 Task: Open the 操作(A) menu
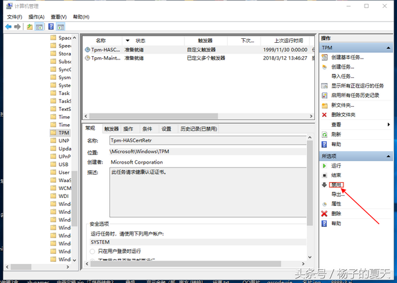(x=36, y=16)
